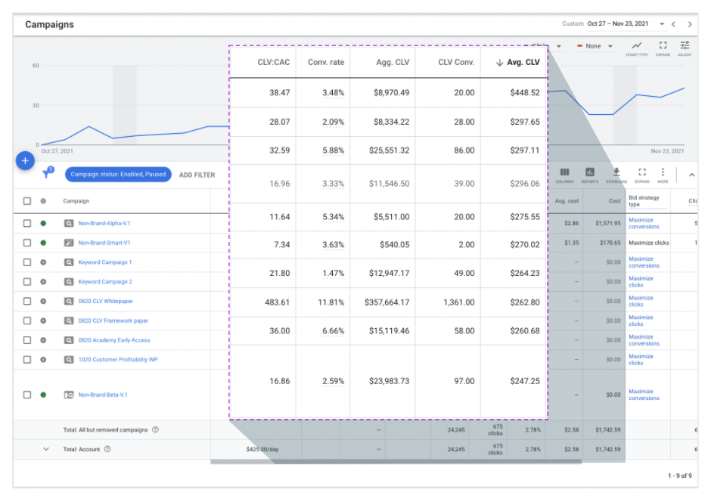Sort by Conv. rate column header
This screenshot has height=499, width=708.
[x=326, y=62]
